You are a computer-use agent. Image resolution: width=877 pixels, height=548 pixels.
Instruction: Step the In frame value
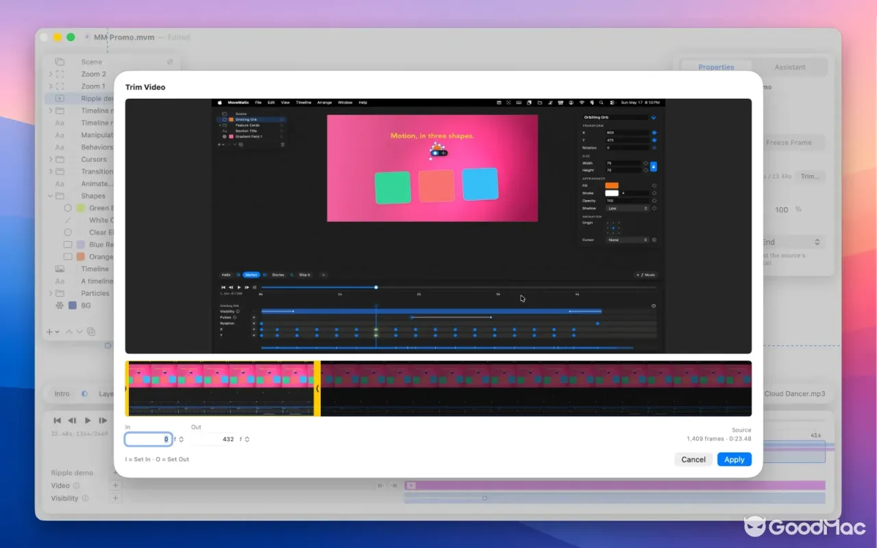pyautogui.click(x=181, y=439)
